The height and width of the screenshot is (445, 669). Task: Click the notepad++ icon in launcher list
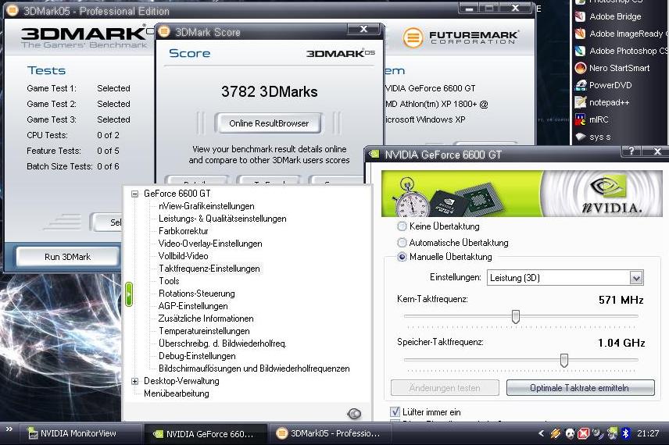(x=580, y=102)
